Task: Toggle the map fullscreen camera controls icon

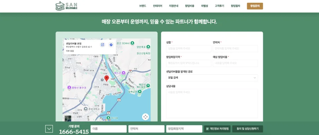Action: (x=145, y=117)
